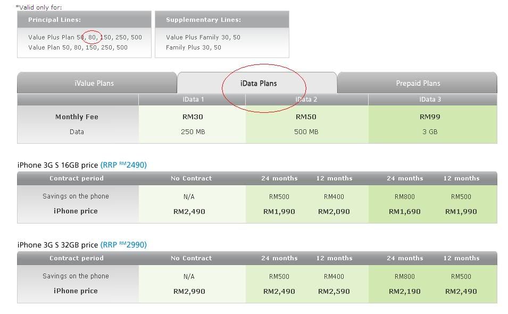Screen dimensions: 508x314
Task: Select the iData Plans tab
Action: point(259,84)
